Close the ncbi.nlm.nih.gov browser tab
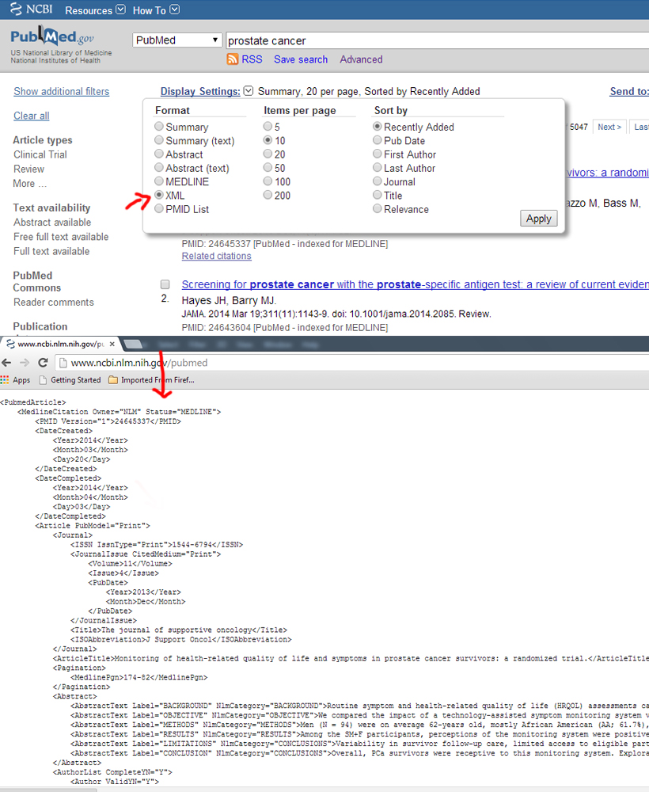 pyautogui.click(x=112, y=344)
